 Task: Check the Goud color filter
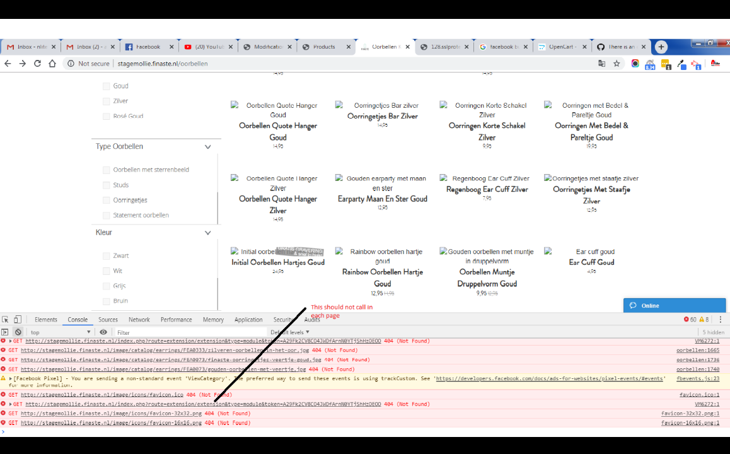coord(107,86)
